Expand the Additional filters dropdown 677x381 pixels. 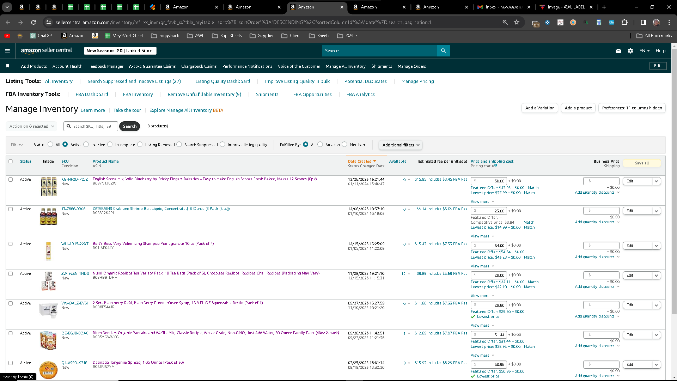tap(400, 145)
